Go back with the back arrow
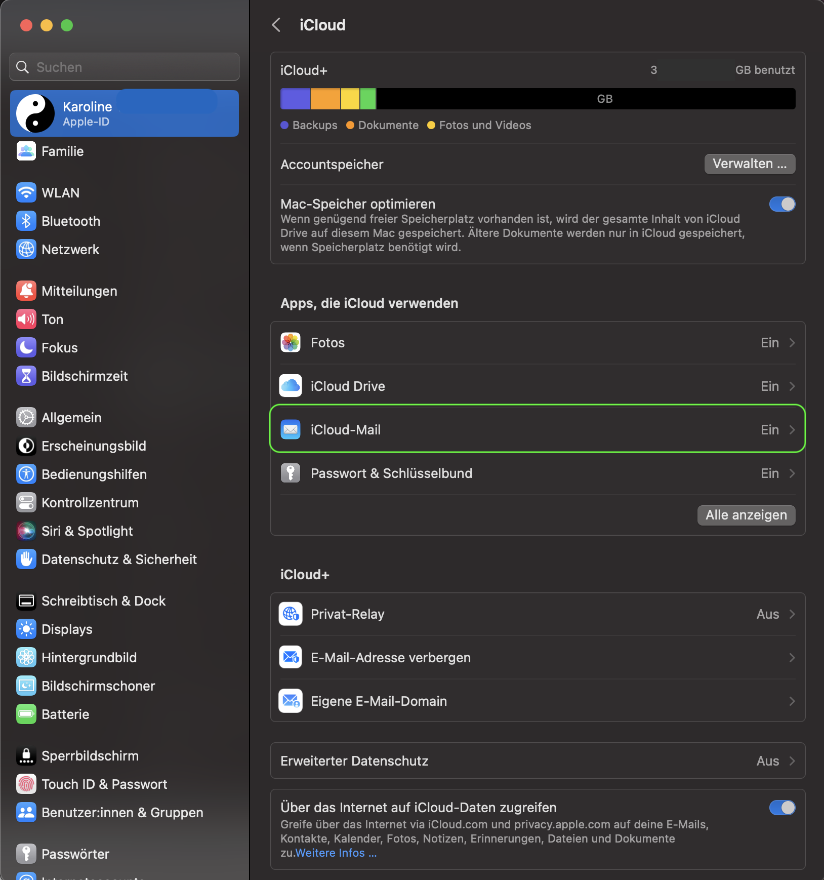 click(276, 25)
